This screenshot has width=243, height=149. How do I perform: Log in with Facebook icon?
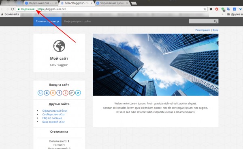tap(59, 93)
